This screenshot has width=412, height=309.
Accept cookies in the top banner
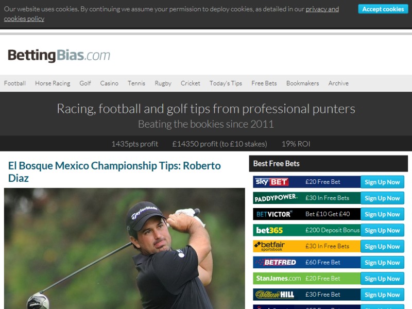pyautogui.click(x=383, y=9)
